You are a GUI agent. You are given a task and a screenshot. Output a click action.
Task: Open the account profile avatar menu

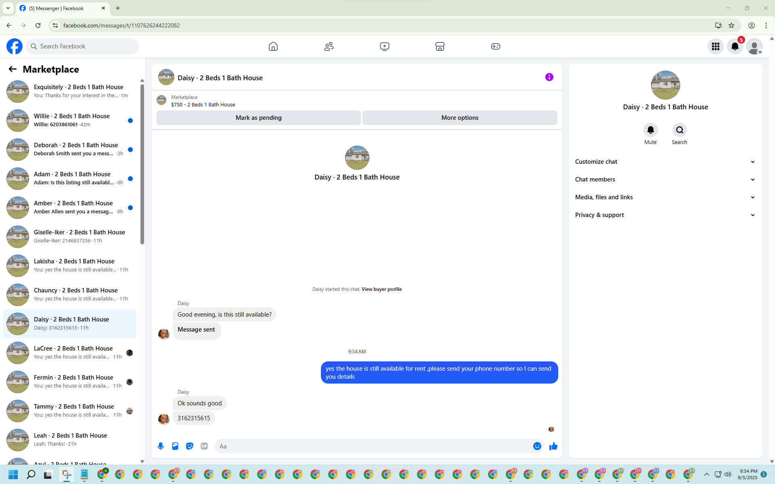pos(754,46)
